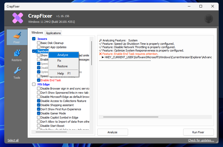Image resolution: width=223 pixels, height=147 pixels.
Task: Uncheck Disable Shopping assistant
Action: tap(39, 105)
